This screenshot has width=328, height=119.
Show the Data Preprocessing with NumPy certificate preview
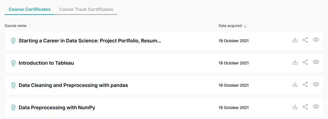coord(316,107)
